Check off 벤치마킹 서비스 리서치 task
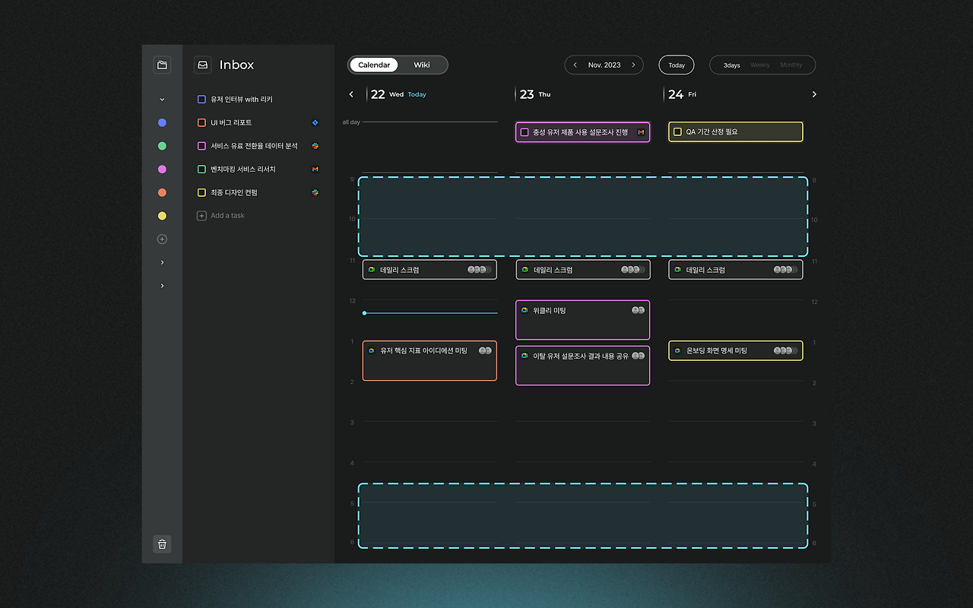Image resolution: width=973 pixels, height=608 pixels. (201, 169)
